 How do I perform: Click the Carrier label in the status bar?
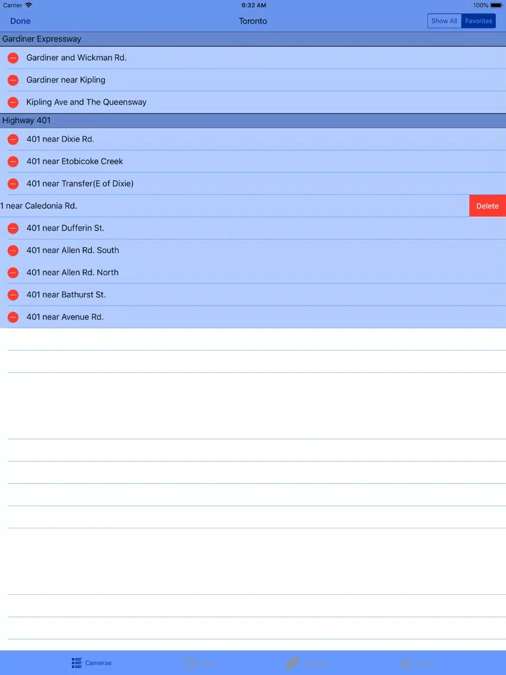pyautogui.click(x=12, y=5)
